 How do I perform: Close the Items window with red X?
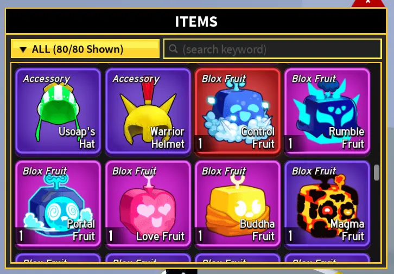click(368, 3)
